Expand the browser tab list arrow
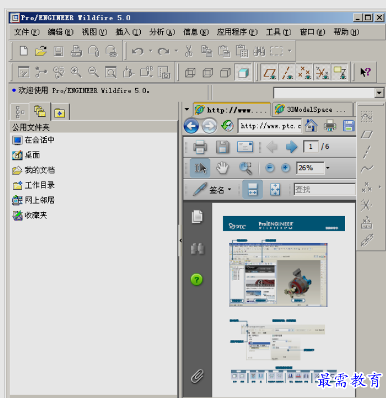Viewport: 386px width, 398px height. click(x=187, y=109)
